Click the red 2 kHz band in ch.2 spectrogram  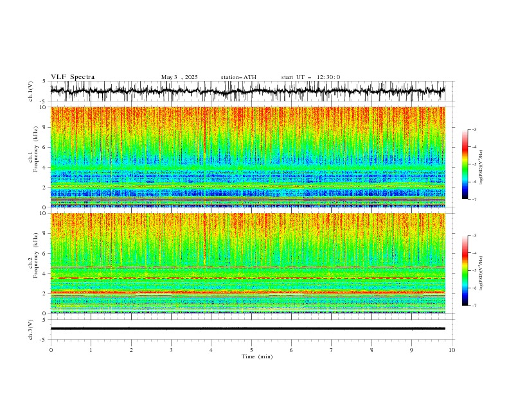point(247,292)
